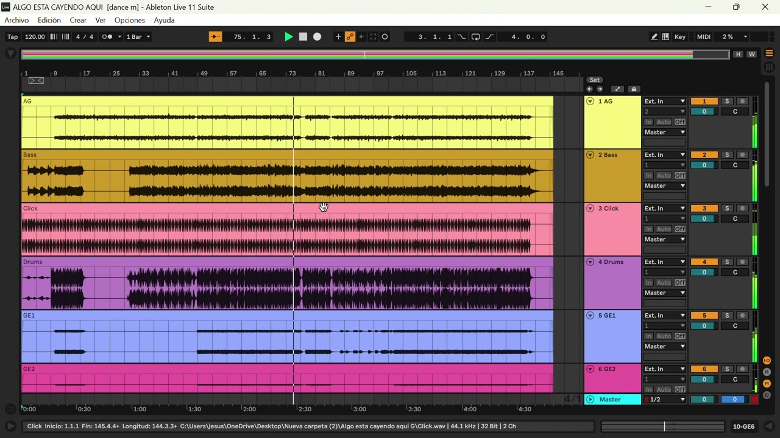Jump to previous locator arrow
780x438 pixels.
pos(589,89)
